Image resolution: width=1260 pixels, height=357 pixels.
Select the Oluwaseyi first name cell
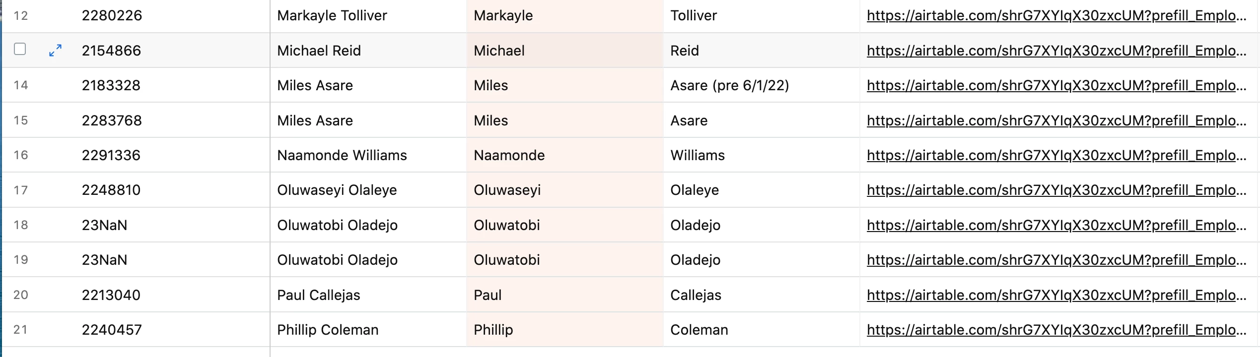[565, 190]
